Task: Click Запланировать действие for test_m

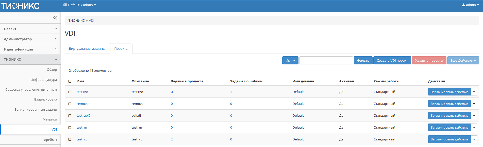Action: [449, 127]
